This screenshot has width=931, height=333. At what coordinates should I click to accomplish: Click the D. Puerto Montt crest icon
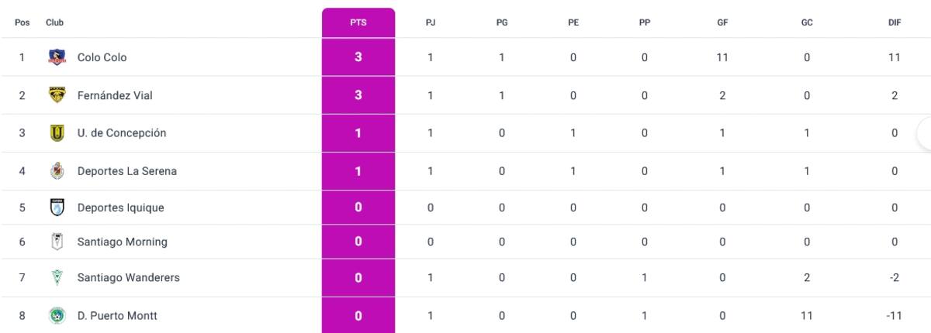[x=57, y=315]
